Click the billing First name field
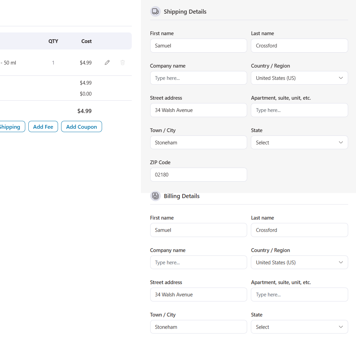 (x=198, y=230)
